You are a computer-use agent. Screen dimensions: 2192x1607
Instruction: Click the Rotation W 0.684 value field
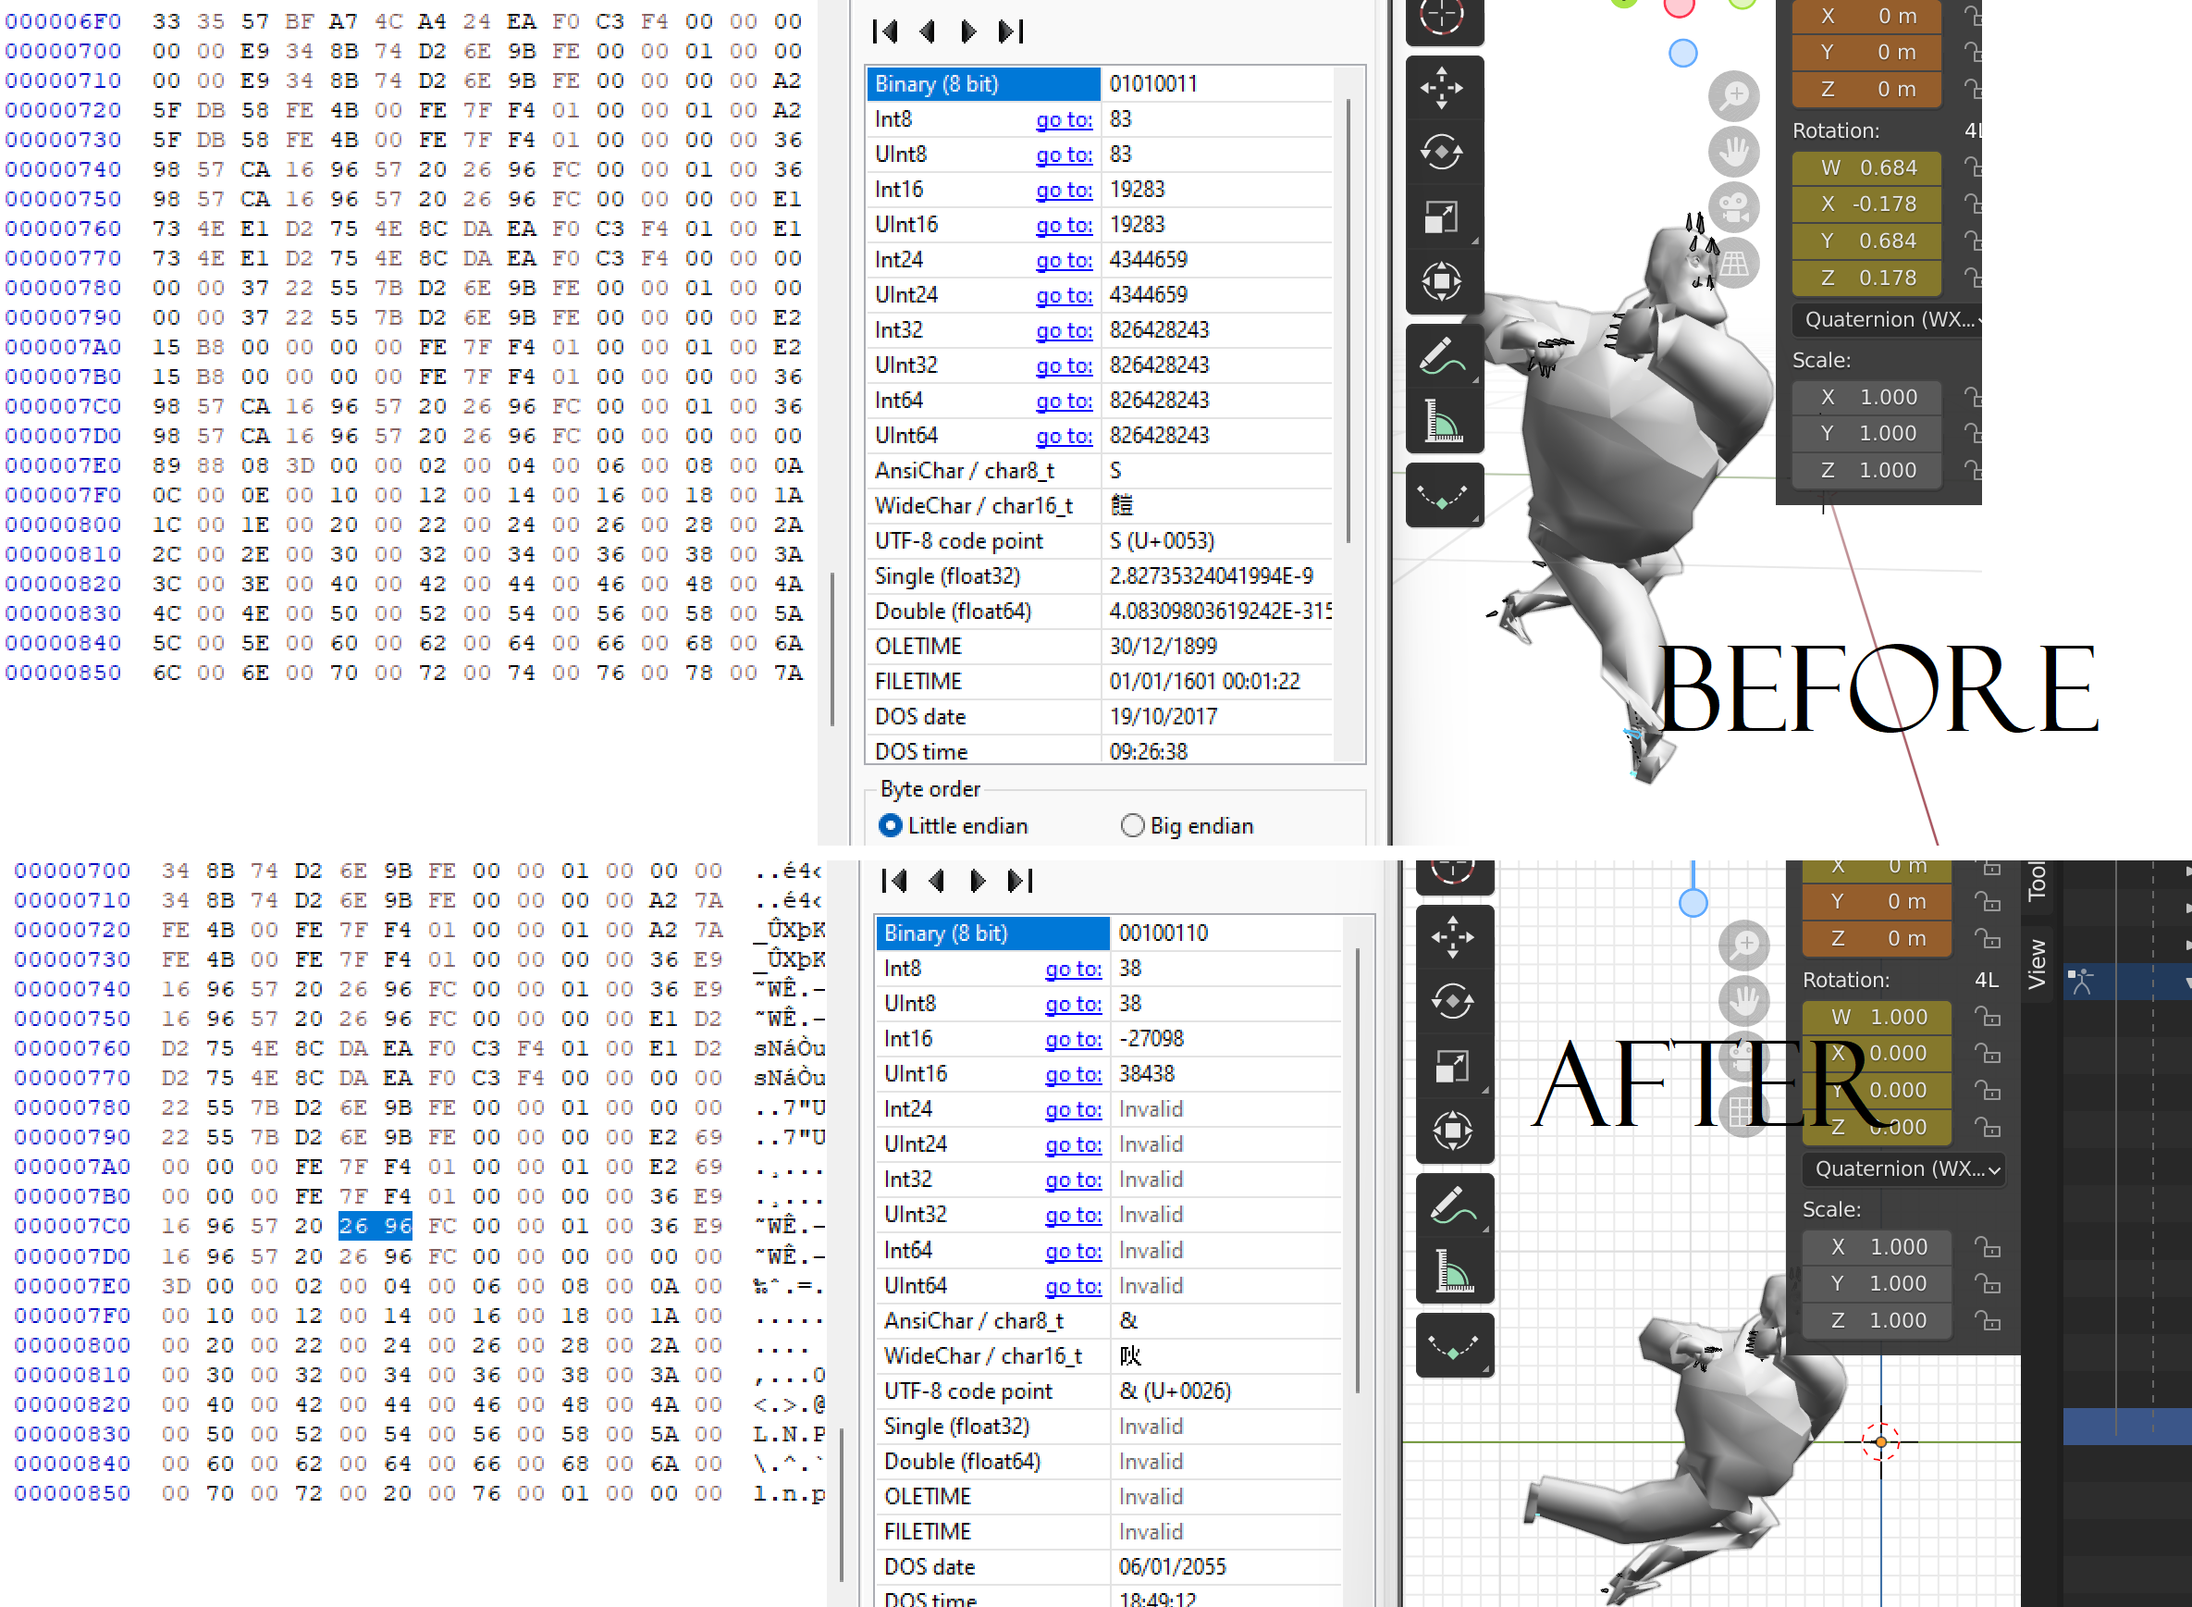coord(1866,168)
